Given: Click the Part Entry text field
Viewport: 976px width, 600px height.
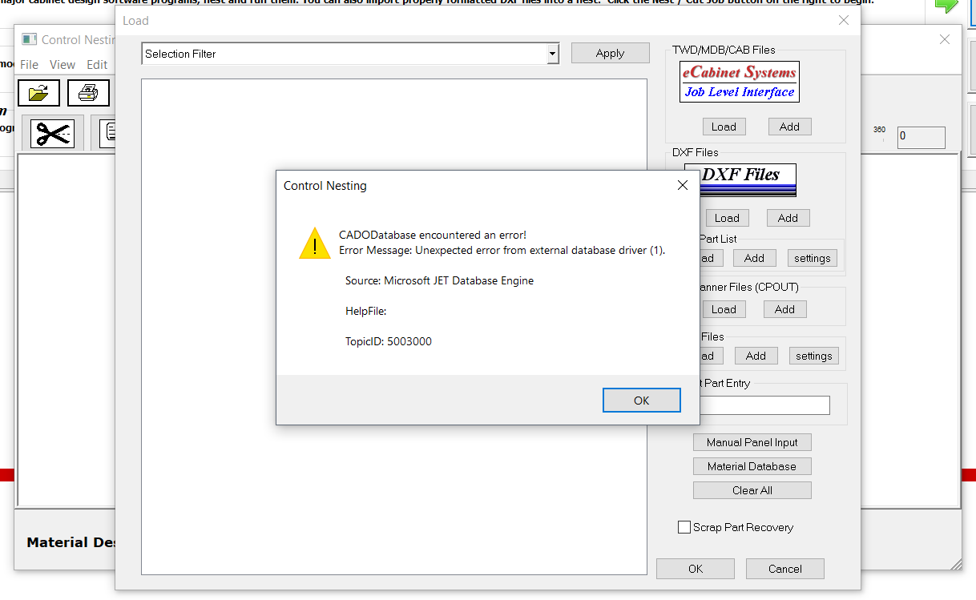Looking at the screenshot, I should 764,405.
